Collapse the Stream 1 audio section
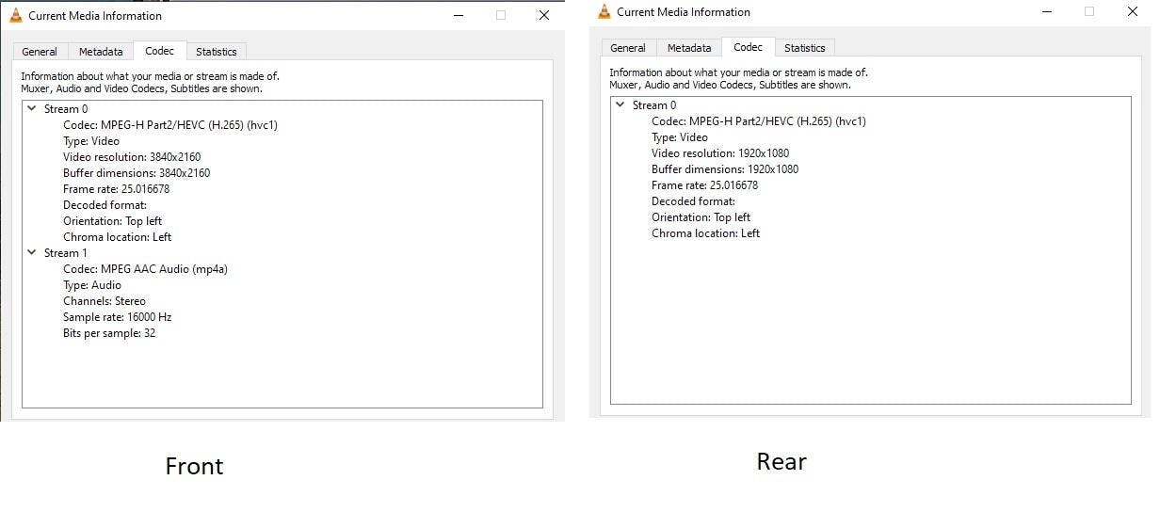This screenshot has height=512, width=1160. point(32,253)
